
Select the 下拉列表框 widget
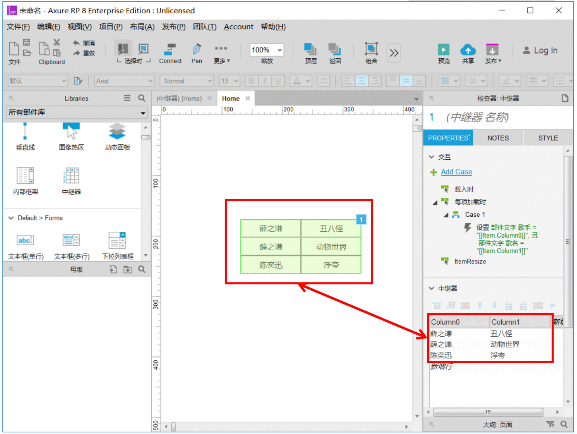(x=117, y=246)
